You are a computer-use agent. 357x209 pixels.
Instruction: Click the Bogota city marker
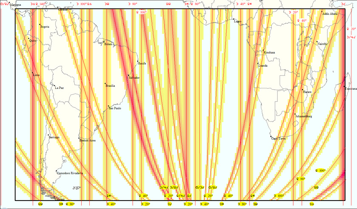pyautogui.click(x=40, y=24)
